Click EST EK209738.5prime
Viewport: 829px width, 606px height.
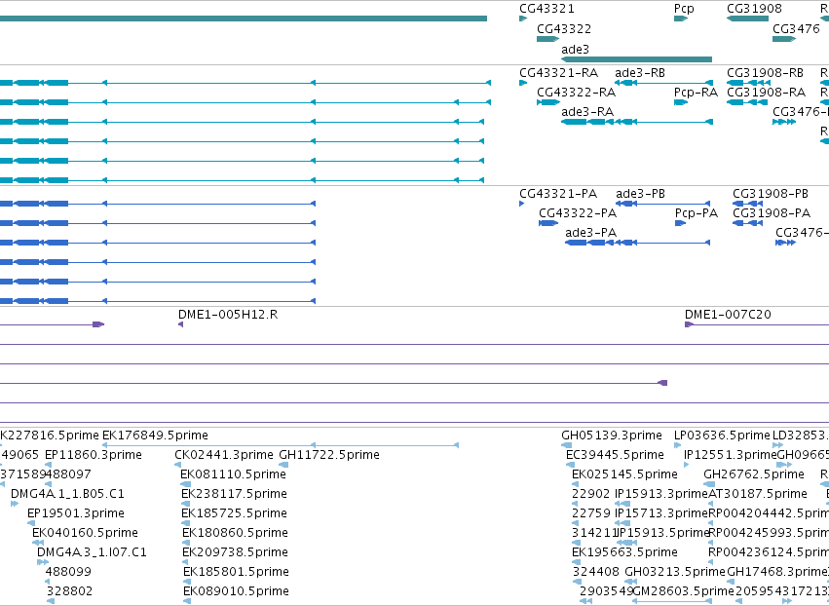[x=236, y=552]
